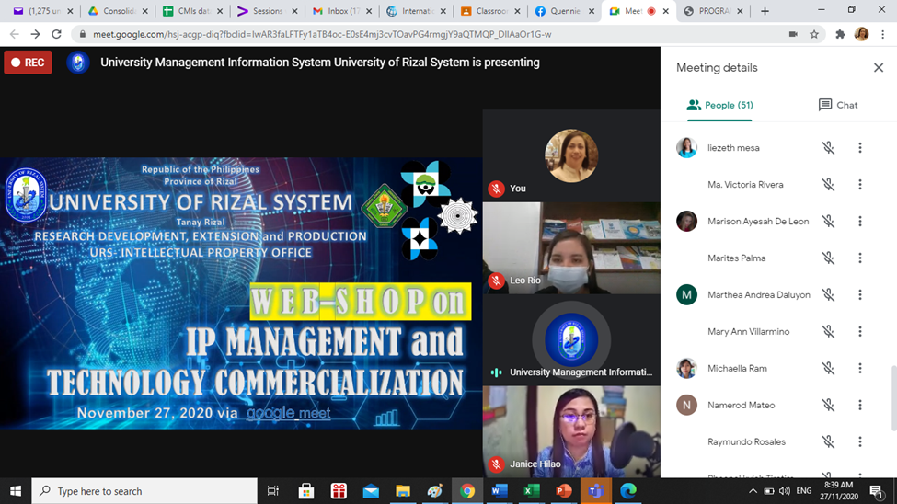Open the volume control in system tray

[785, 491]
